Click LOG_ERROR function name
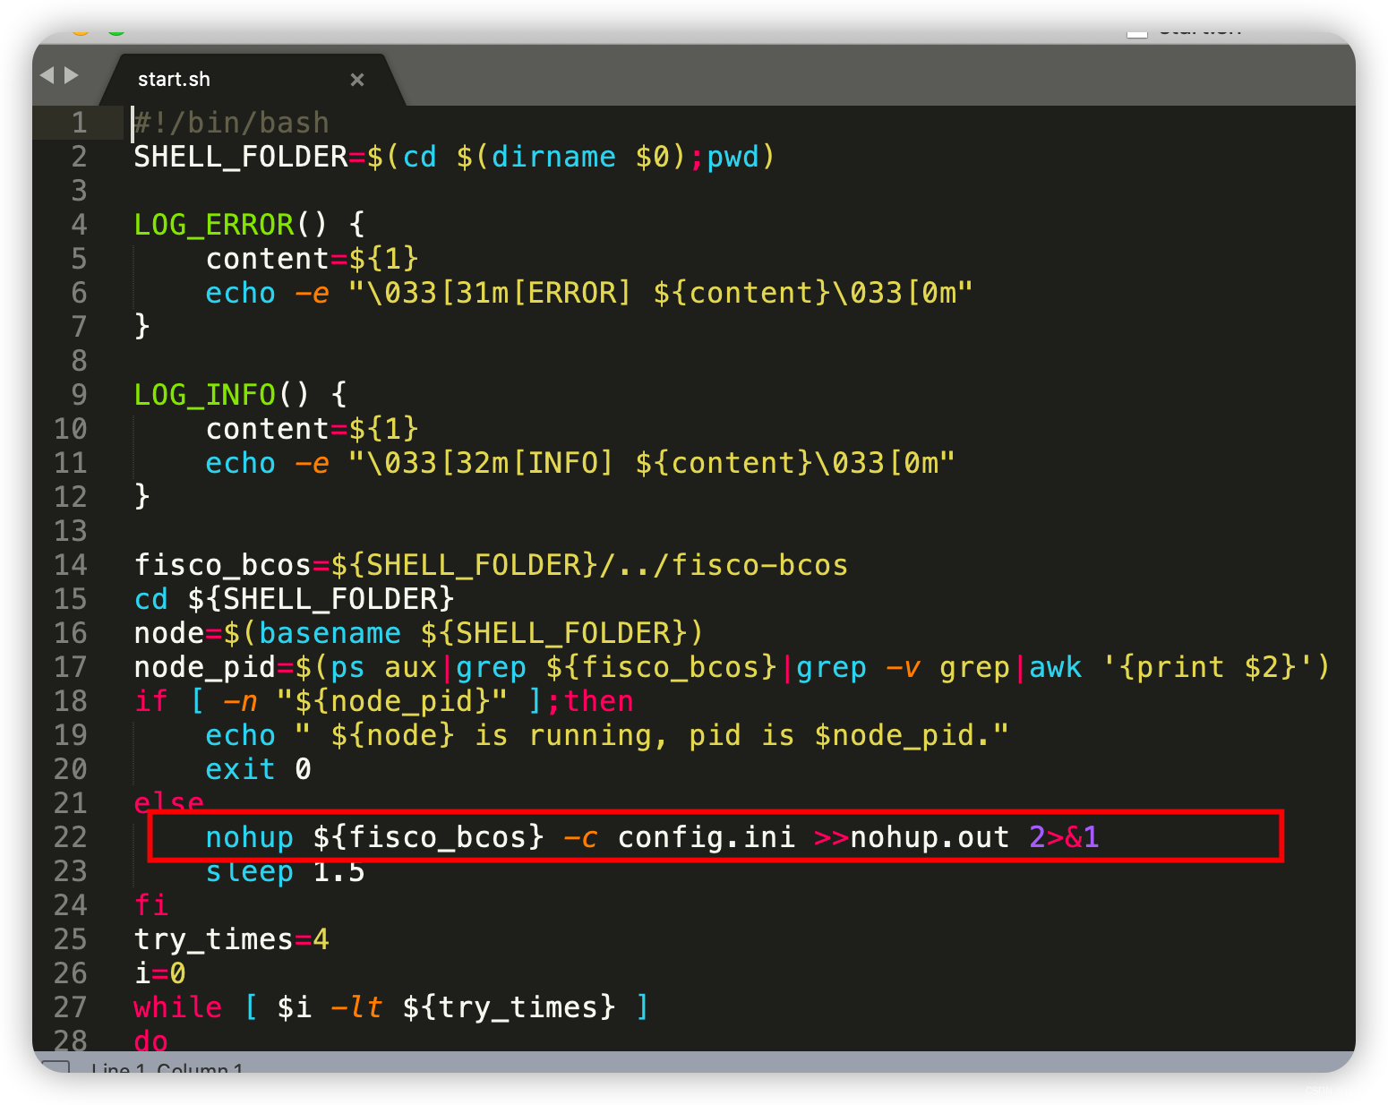Screen dimensions: 1388x1105 point(214,225)
